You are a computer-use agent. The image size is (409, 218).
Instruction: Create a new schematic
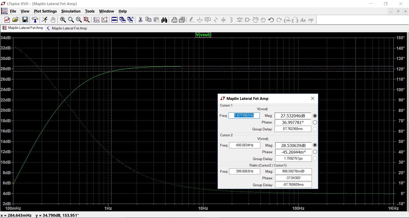7,20
